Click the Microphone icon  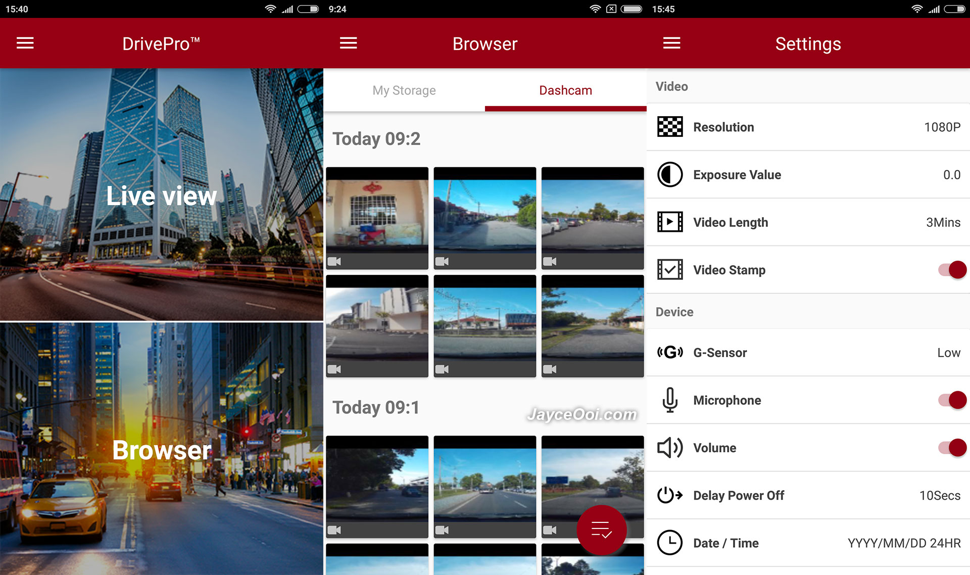[670, 400]
